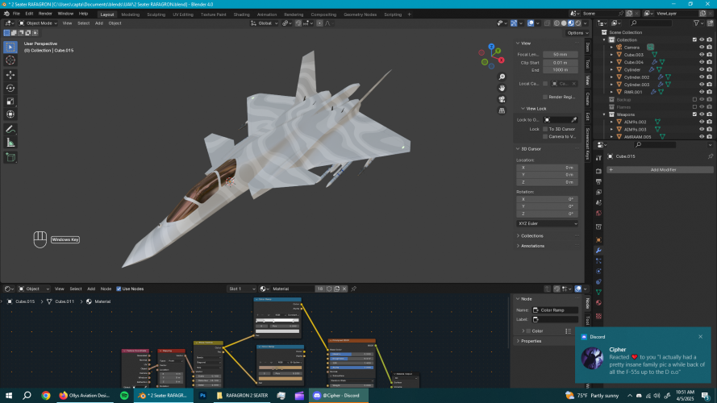Open Photoshop from the taskbar
This screenshot has height=403, width=717.
click(x=202, y=395)
